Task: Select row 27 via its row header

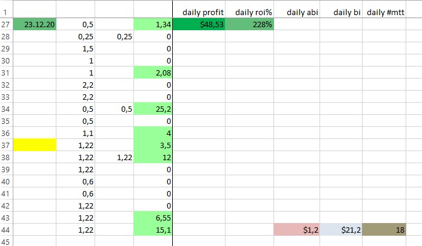Action: tap(5, 24)
